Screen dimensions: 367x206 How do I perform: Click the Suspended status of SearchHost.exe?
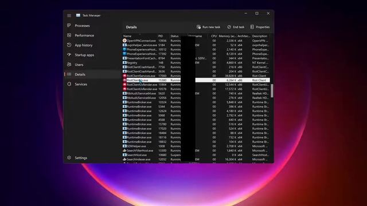(175, 155)
